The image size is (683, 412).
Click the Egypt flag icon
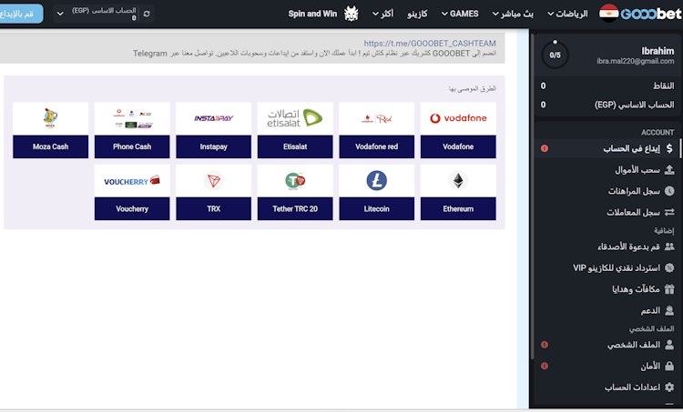608,14
